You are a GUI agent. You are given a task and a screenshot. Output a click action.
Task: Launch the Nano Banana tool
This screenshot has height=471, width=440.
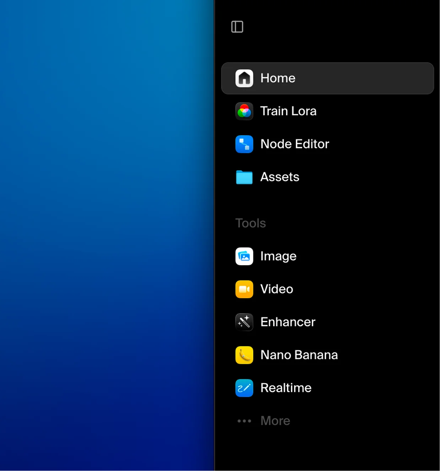(x=299, y=355)
